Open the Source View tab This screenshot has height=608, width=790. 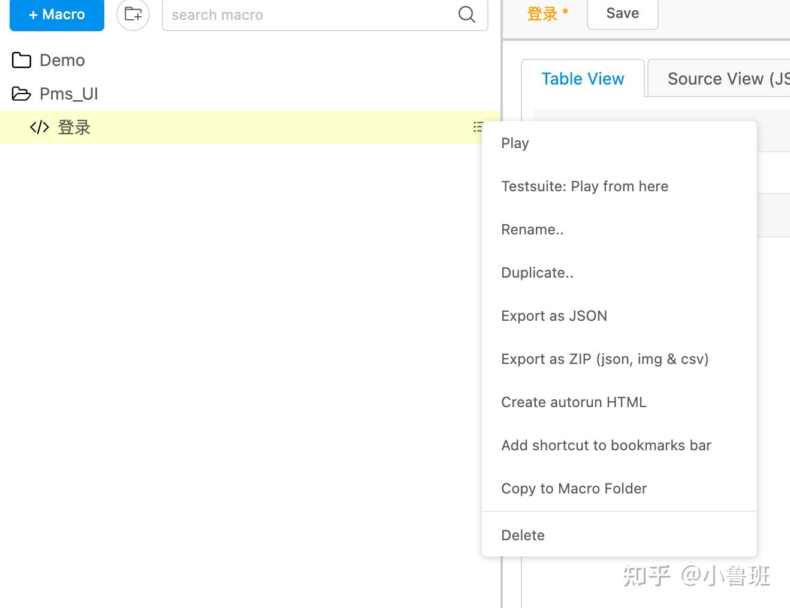[725, 79]
